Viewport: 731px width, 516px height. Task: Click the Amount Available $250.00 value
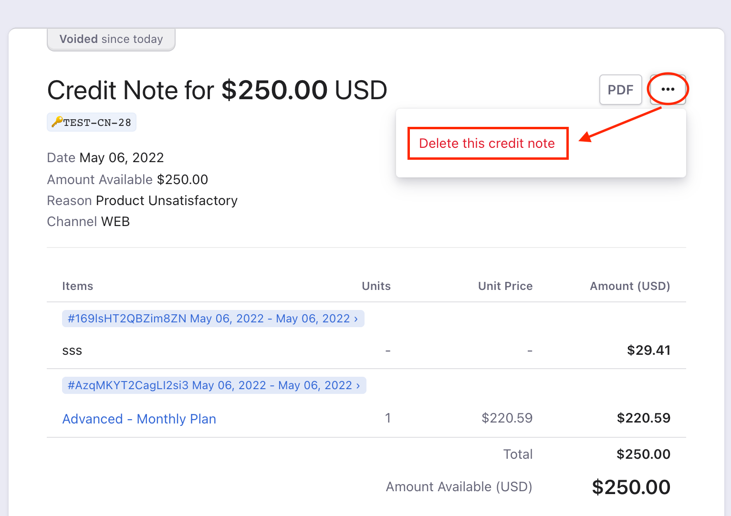(182, 179)
